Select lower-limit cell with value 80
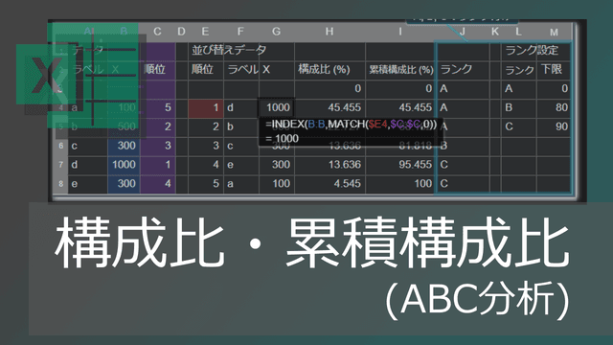613x345 pixels. pyautogui.click(x=554, y=108)
